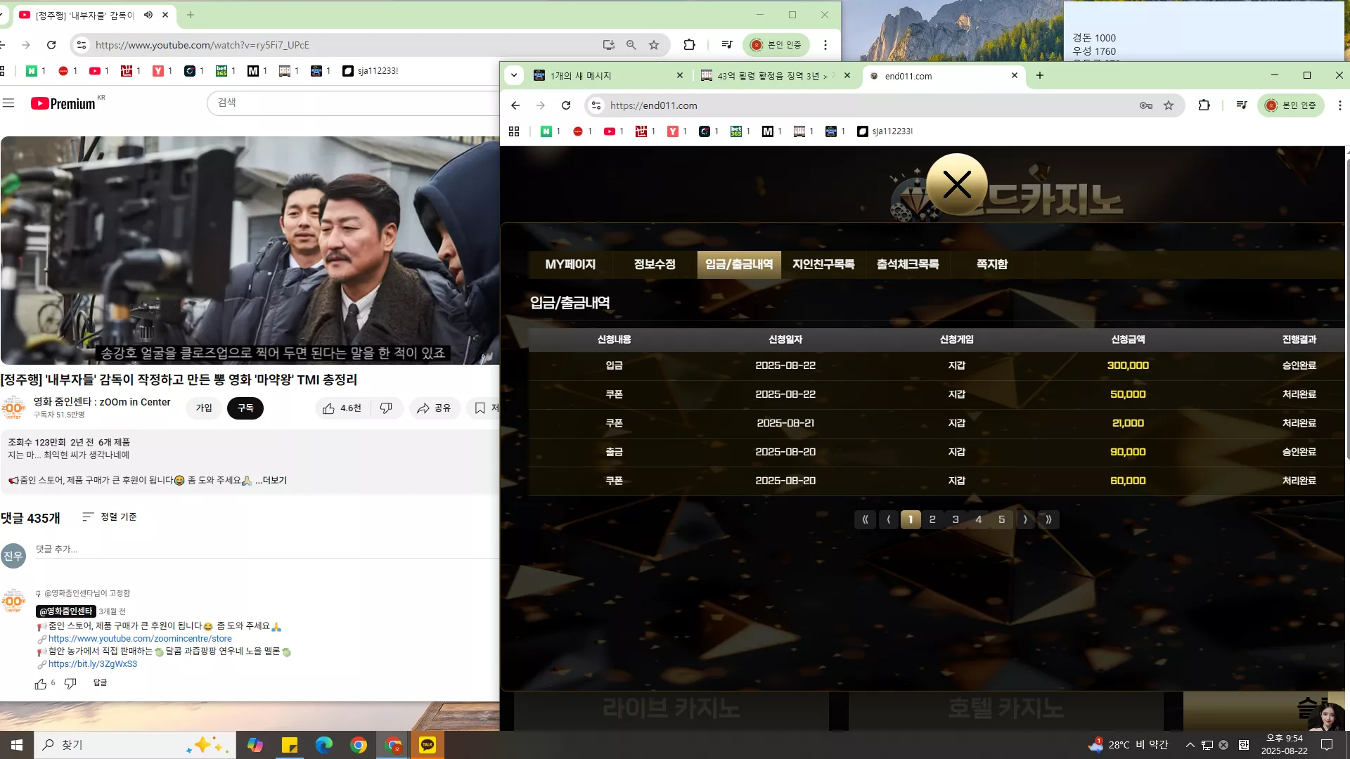Image resolution: width=1350 pixels, height=759 pixels.
Task: Go to page 3 of the history list
Action: [956, 520]
